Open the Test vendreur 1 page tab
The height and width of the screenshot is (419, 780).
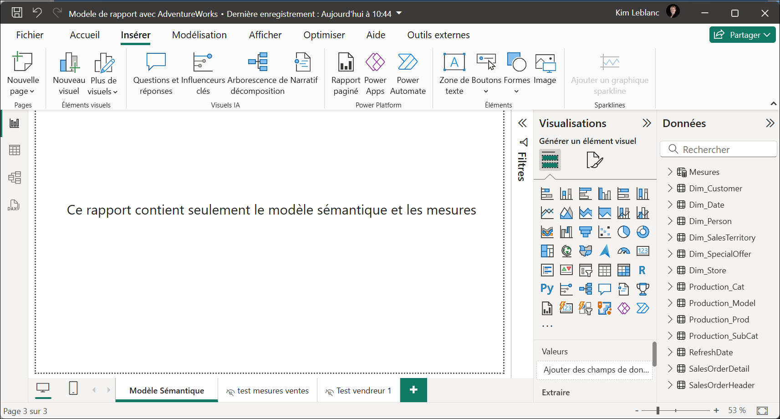click(359, 391)
